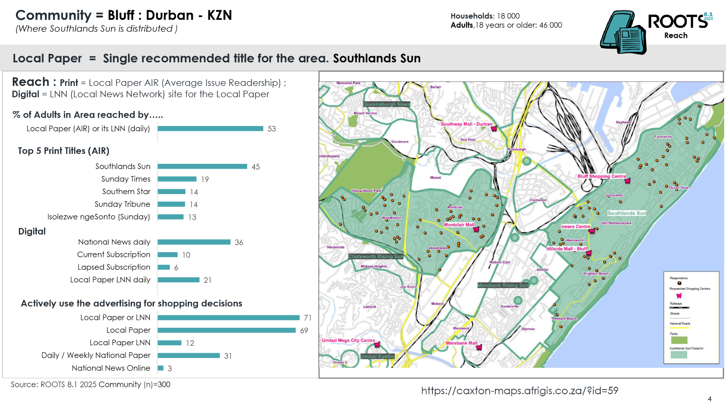This screenshot has width=726, height=408.
Task: Click the Southlands Sun bar showing 45
Action: (202, 167)
